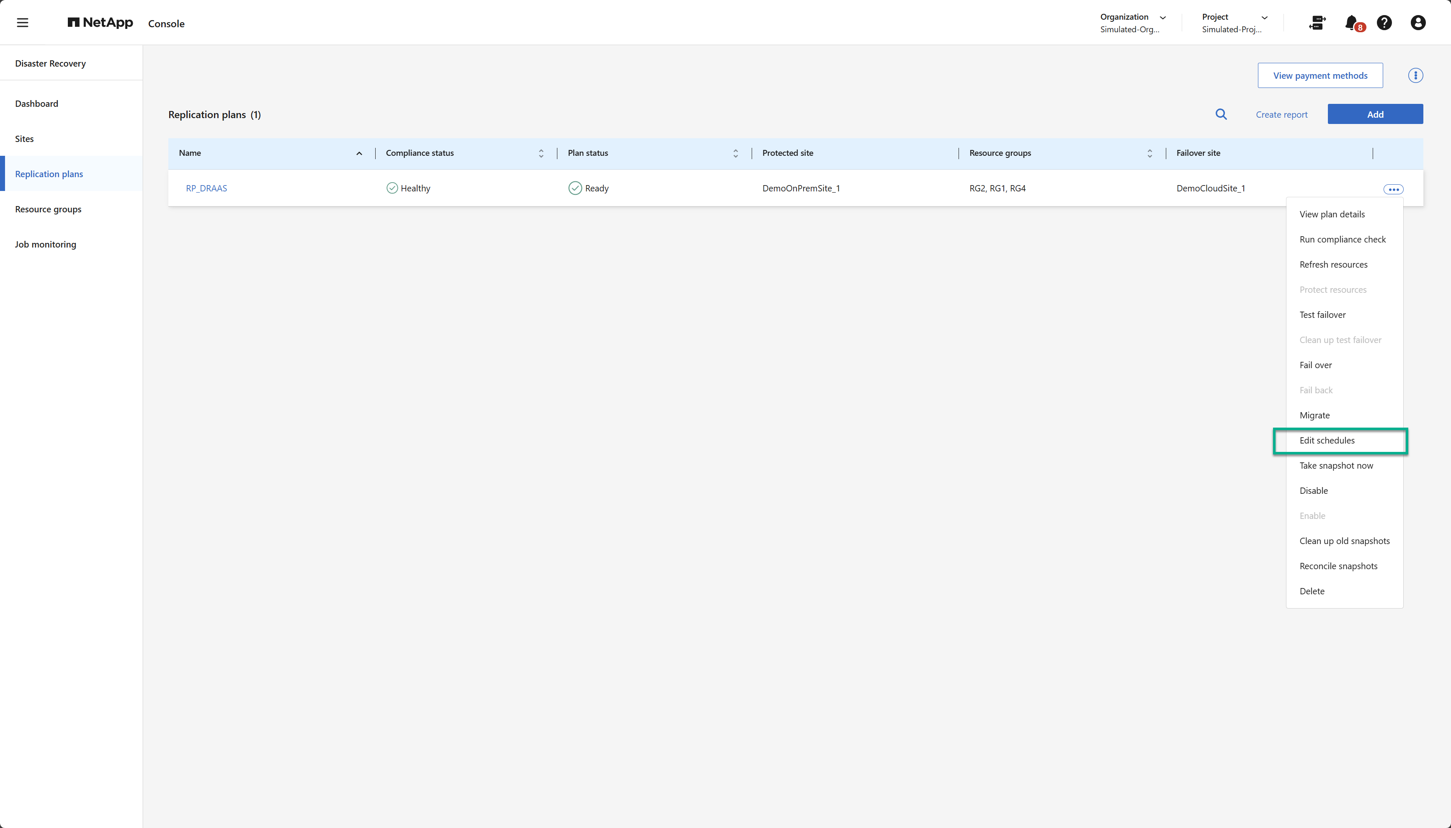Sort by Name column arrow
Screen dimensions: 1451x828
click(359, 154)
